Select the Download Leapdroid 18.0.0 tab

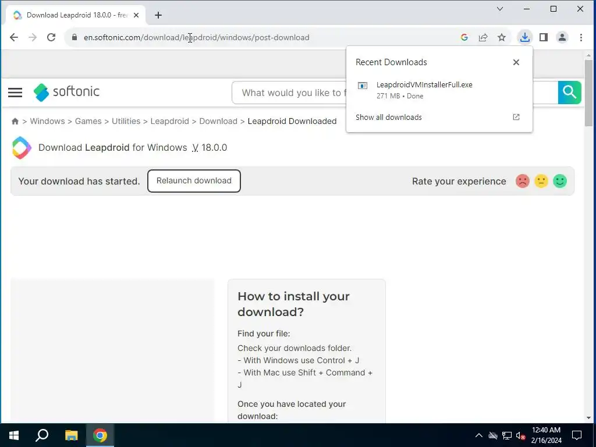tap(76, 15)
